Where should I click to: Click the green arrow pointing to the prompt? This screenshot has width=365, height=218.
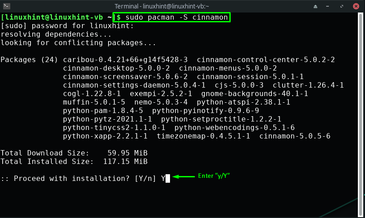tap(183, 176)
